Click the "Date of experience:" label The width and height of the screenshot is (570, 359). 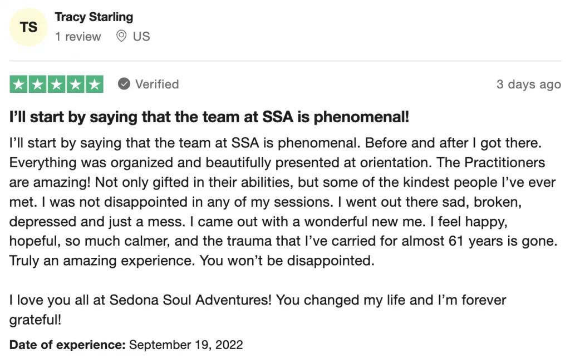(67, 345)
